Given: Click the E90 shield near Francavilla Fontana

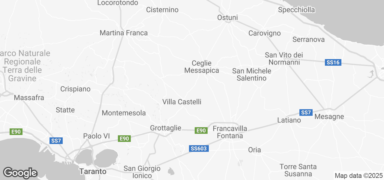Looking at the screenshot, I should [201, 130].
